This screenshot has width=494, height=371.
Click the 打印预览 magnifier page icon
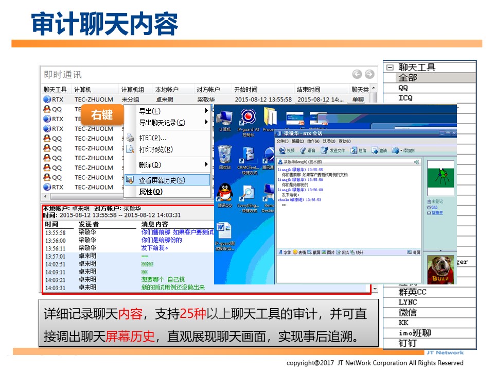[x=130, y=149]
